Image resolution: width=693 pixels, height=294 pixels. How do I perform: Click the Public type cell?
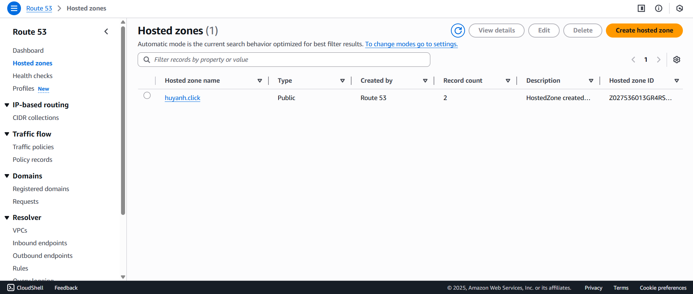point(287,98)
